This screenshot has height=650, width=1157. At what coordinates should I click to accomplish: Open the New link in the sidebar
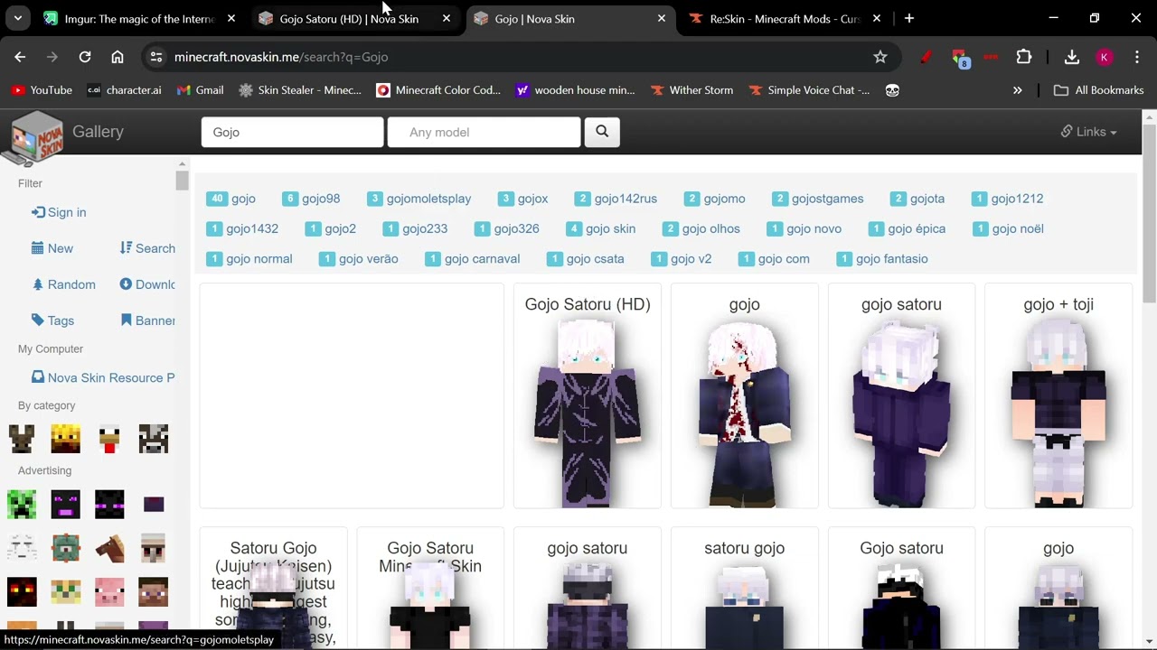(x=52, y=248)
